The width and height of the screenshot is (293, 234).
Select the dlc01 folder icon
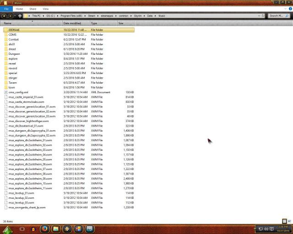5,44
